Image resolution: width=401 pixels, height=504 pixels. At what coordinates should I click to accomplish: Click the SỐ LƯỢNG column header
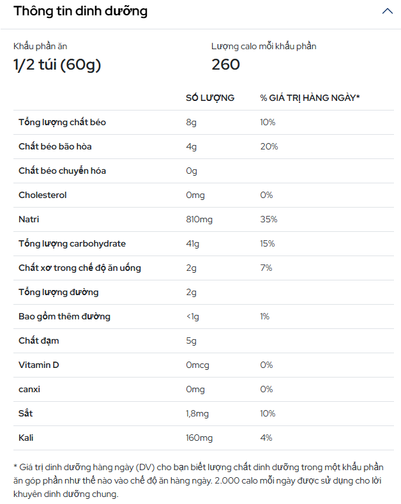[x=210, y=98]
